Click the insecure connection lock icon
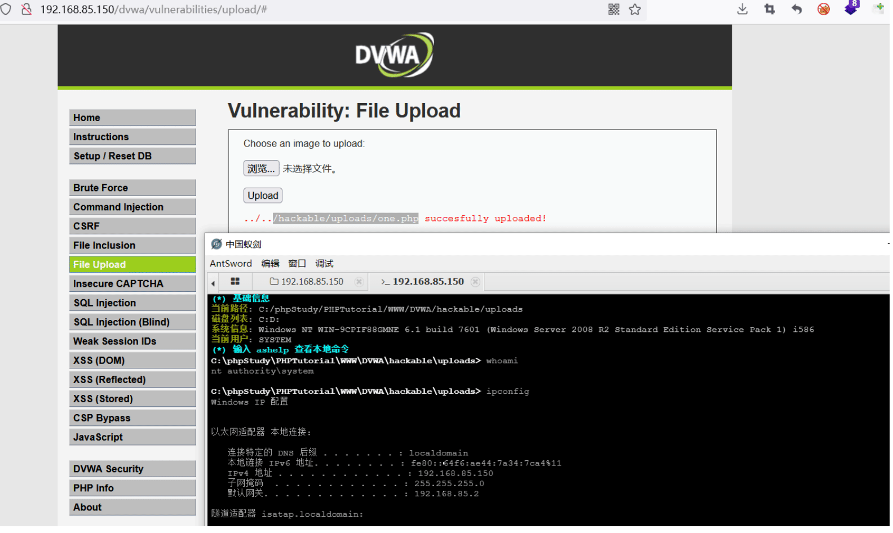 (x=26, y=9)
